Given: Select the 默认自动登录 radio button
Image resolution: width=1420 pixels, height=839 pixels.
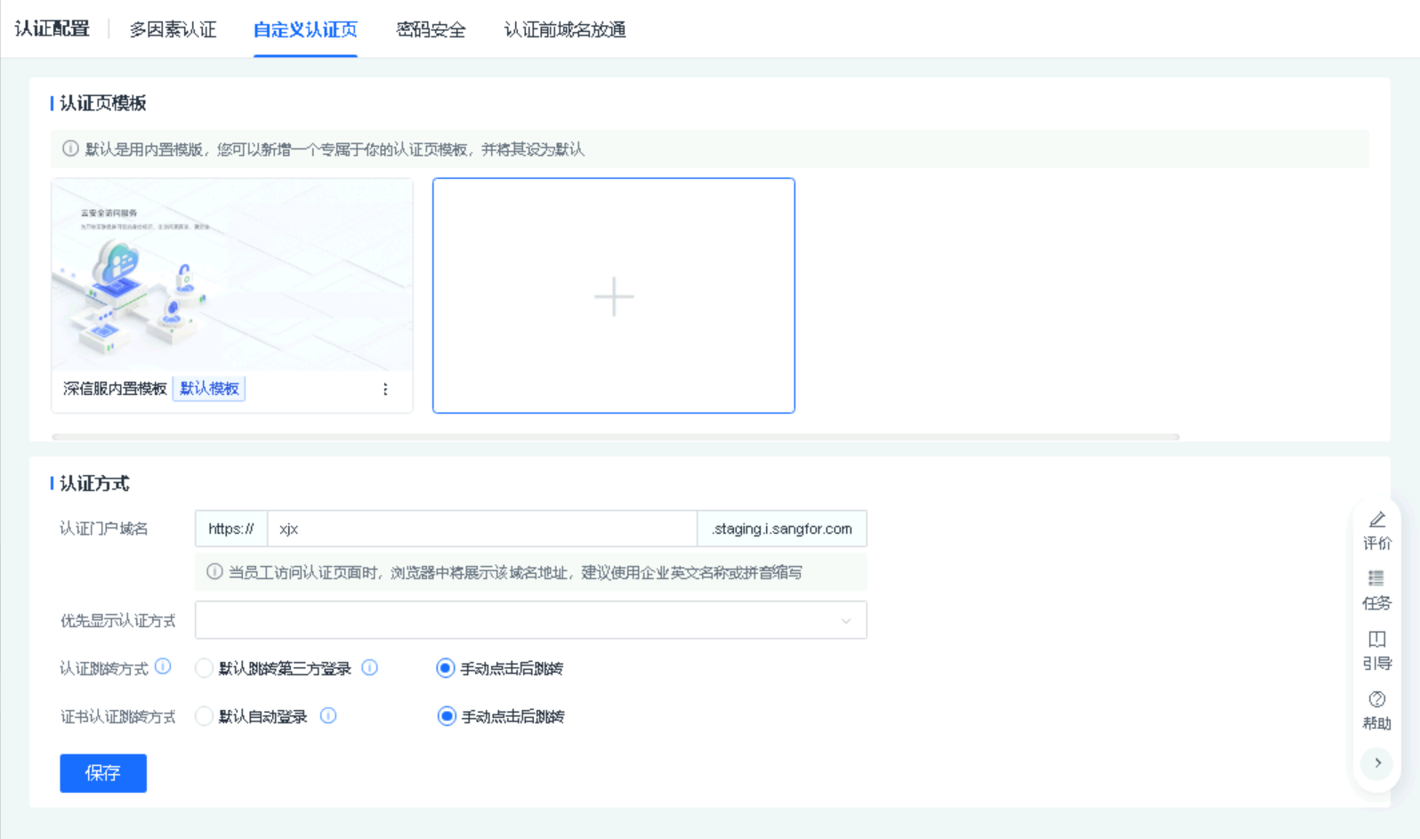Looking at the screenshot, I should [x=205, y=716].
